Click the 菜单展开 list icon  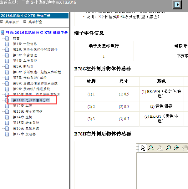pos(2,22)
